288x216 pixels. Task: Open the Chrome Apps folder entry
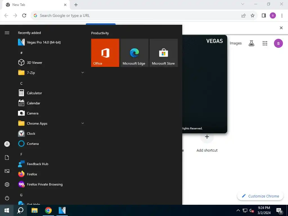(51, 123)
